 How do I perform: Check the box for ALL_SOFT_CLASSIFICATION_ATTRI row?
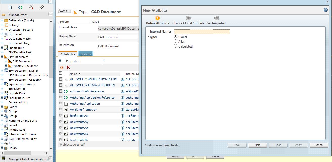pyautogui.click(x=60, y=79)
